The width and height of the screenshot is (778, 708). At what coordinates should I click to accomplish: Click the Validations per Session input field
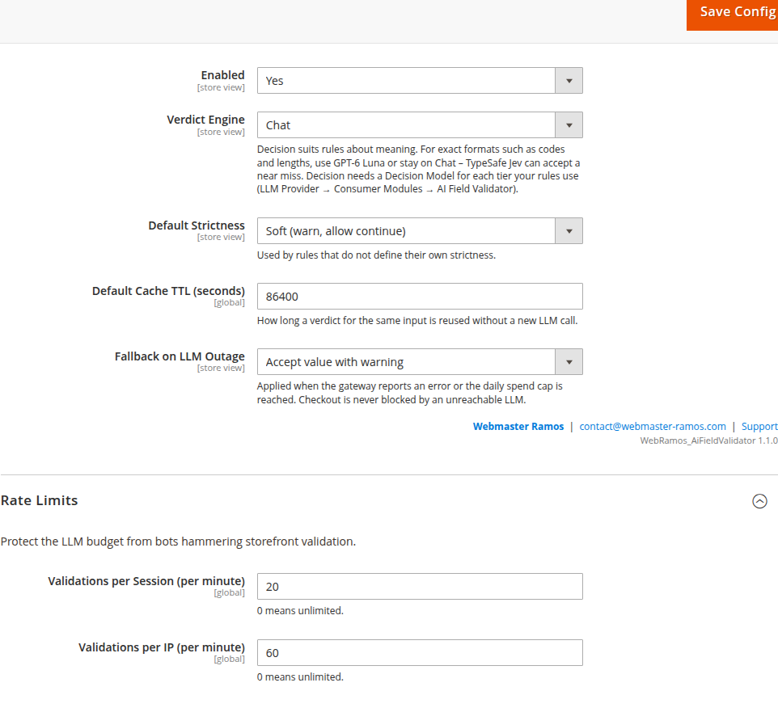[420, 587]
